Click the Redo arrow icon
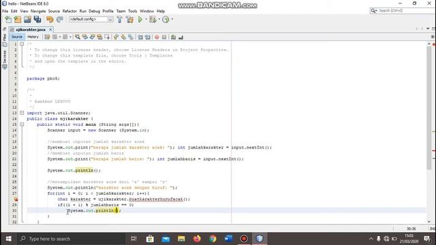This screenshot has width=436, height=245. click(59, 20)
